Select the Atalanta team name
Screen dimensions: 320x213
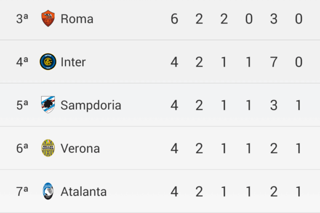[x=83, y=192]
